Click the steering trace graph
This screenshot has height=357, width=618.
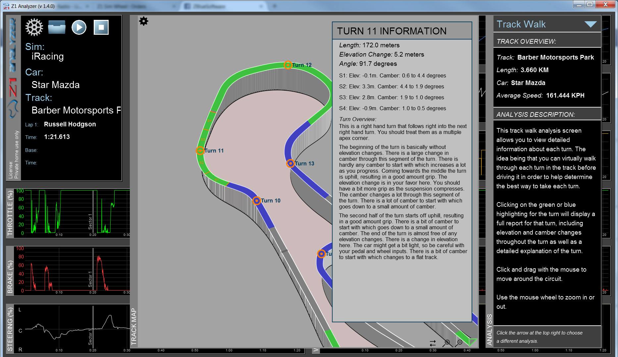click(73, 329)
